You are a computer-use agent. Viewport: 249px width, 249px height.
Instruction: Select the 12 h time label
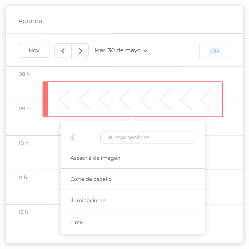[x=23, y=212]
